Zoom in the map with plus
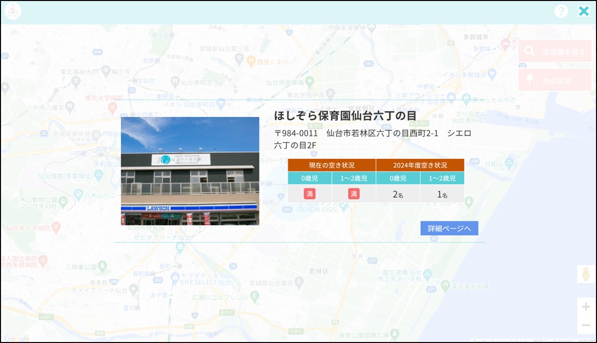The width and height of the screenshot is (597, 343). [x=586, y=307]
